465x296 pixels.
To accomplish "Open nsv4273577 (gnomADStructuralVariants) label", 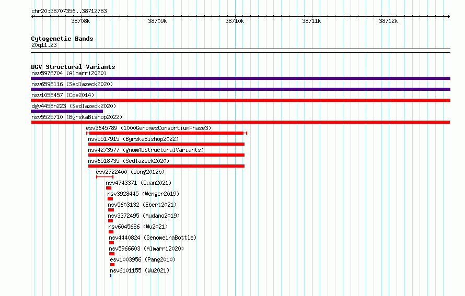I will coord(146,150).
